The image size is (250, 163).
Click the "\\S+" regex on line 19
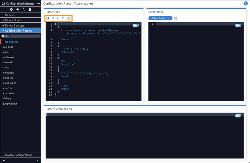click(x=65, y=86)
